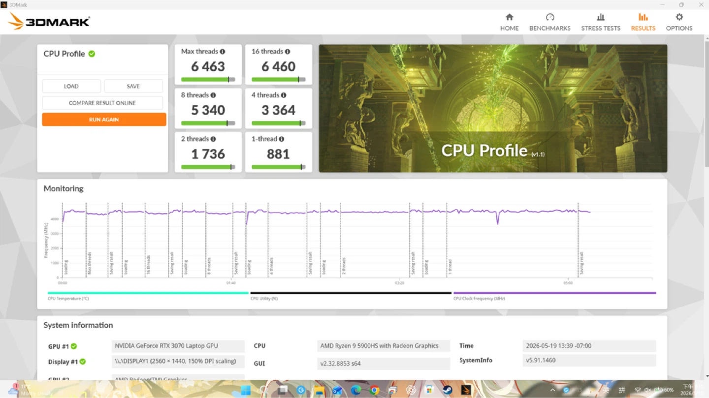Open the OPTIONS tab

(679, 23)
